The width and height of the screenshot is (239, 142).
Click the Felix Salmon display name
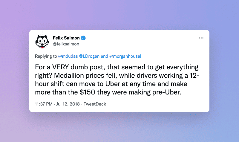tap(67, 38)
